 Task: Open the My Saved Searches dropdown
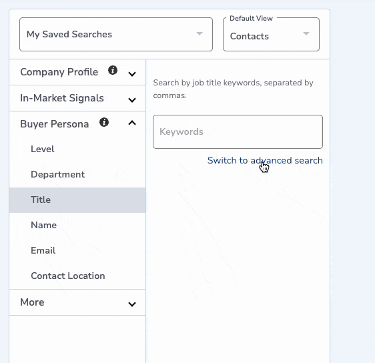116,34
